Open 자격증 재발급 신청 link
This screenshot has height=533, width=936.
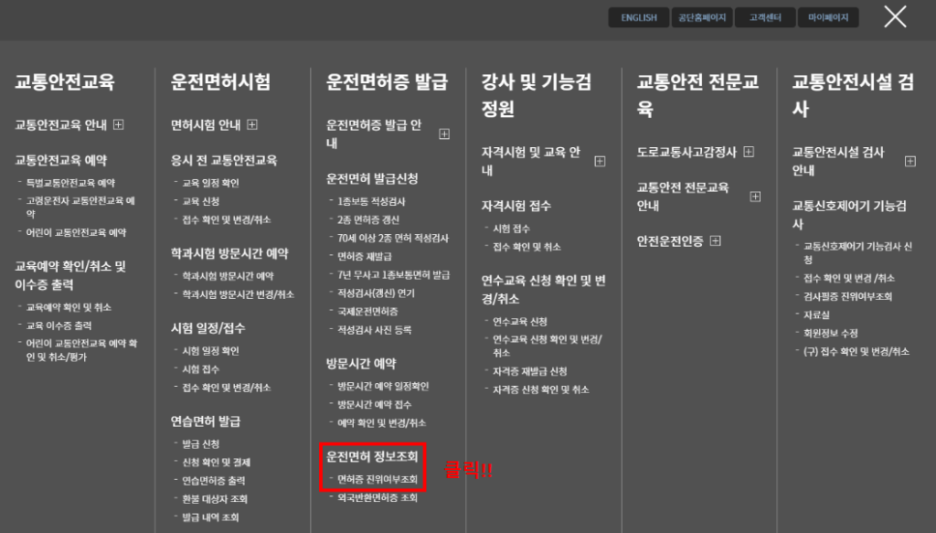click(529, 371)
